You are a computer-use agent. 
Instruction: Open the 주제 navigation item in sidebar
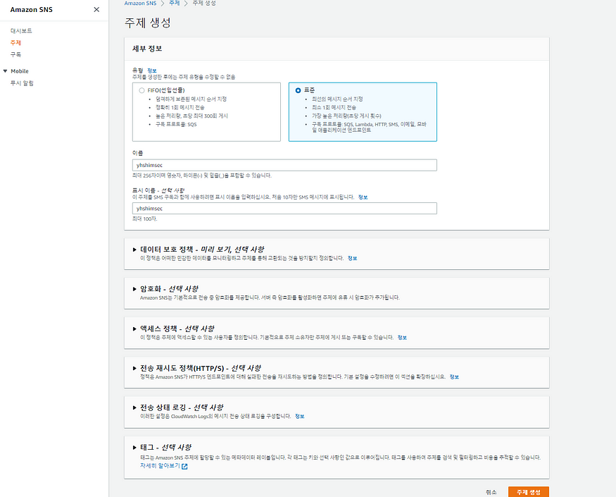(15, 42)
